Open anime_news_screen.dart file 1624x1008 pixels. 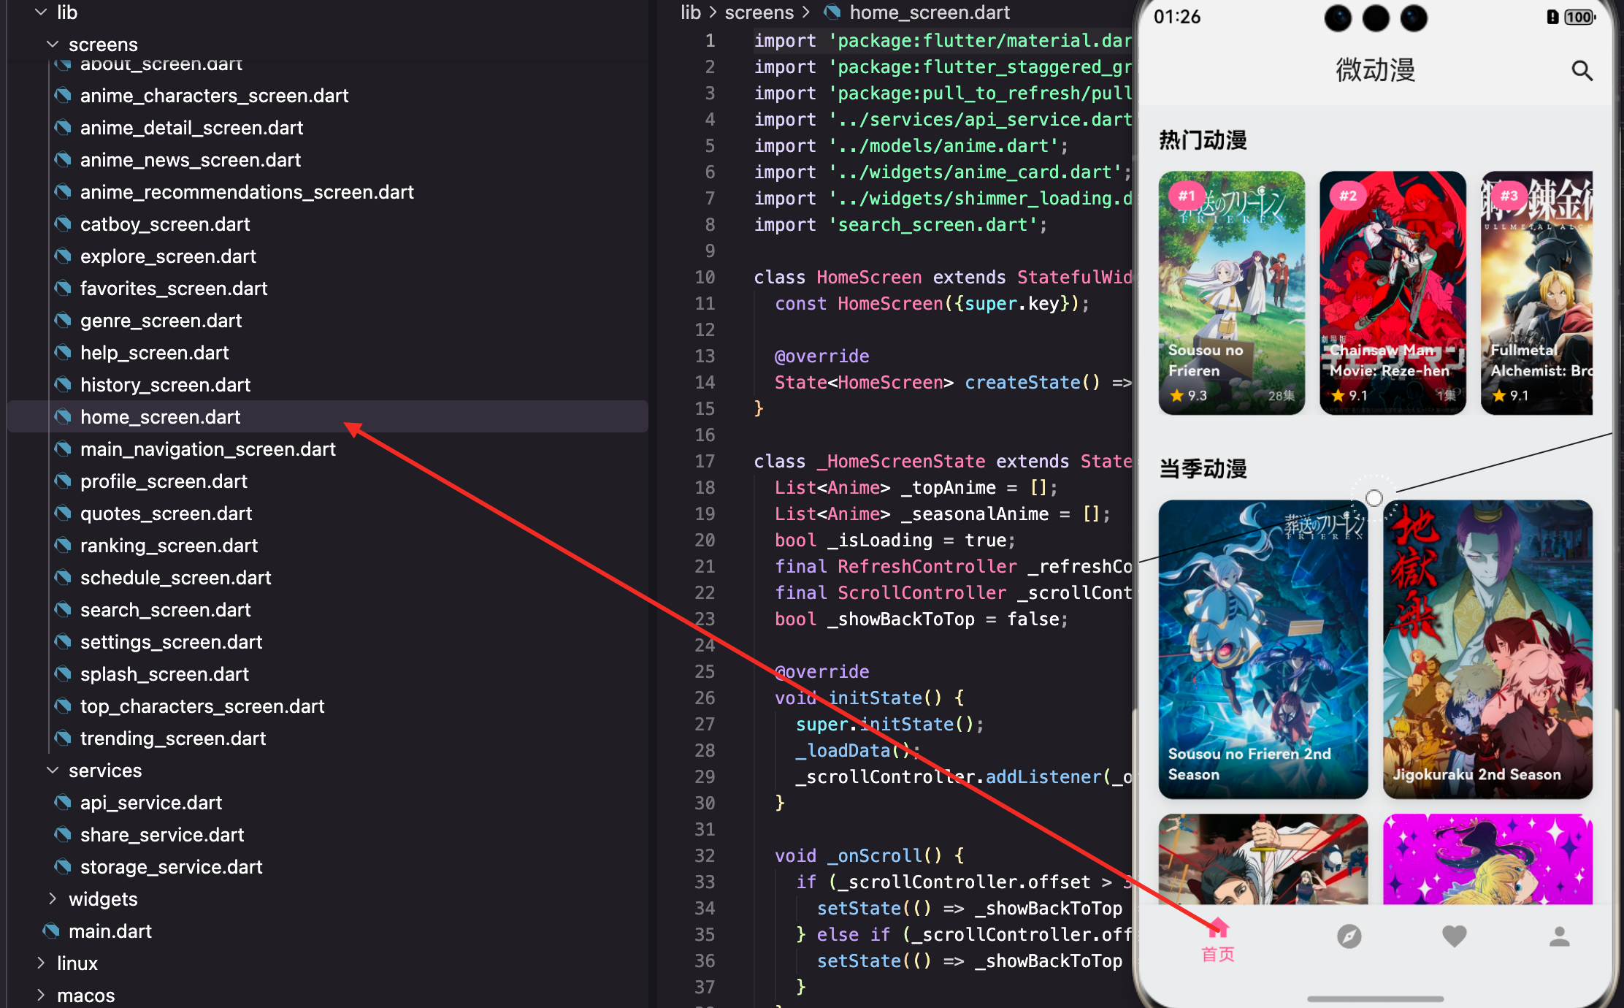pyautogui.click(x=191, y=160)
